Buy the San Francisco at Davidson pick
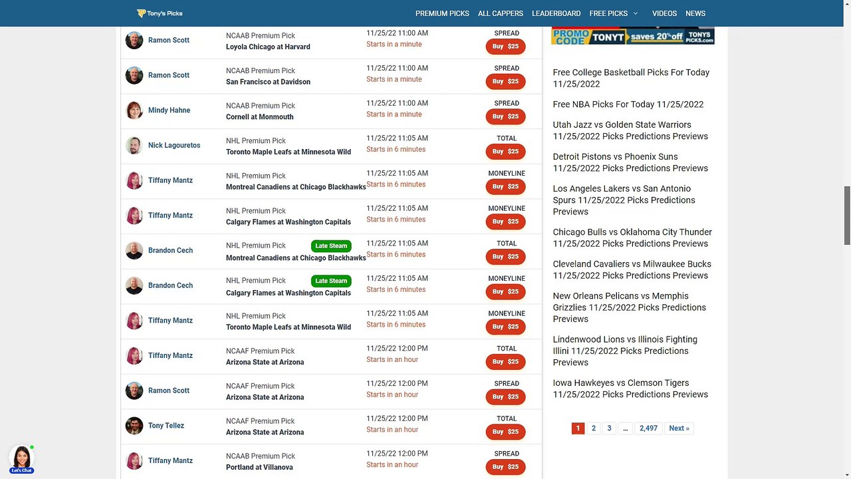Viewport: 851px width, 479px height. pyautogui.click(x=505, y=81)
